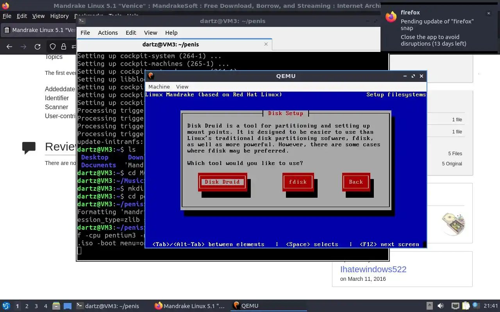Open Firefox Edit menu
This screenshot has height=312, width=500.
(x=22, y=16)
